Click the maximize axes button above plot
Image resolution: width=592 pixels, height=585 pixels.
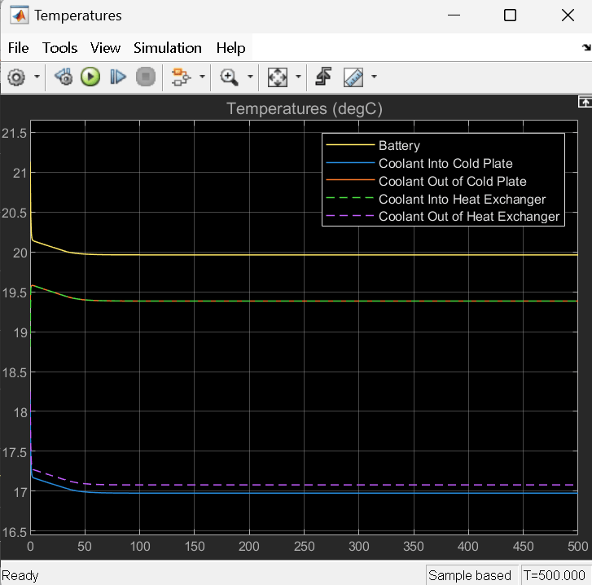pyautogui.click(x=584, y=102)
